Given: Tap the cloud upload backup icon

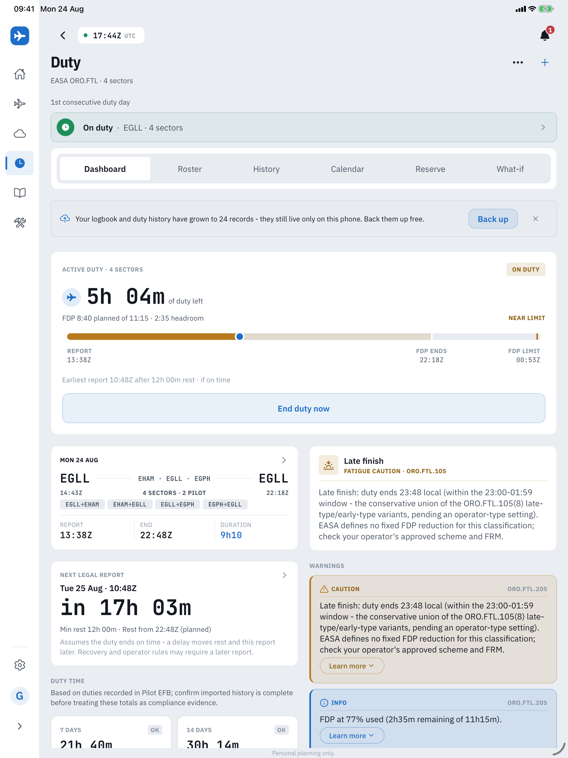Looking at the screenshot, I should [65, 219].
